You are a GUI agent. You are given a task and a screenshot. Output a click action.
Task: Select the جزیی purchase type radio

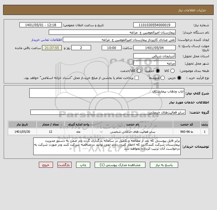pos(179,78)
